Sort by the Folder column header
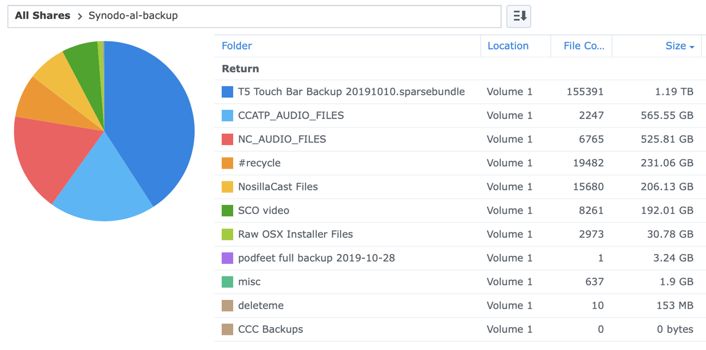Image resolution: width=706 pixels, height=350 pixels. click(237, 46)
